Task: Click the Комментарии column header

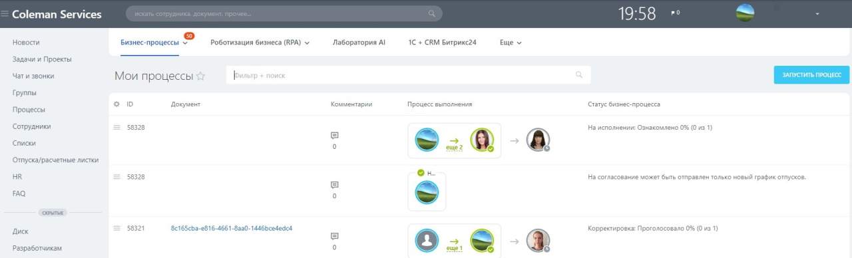Action: coord(351,104)
